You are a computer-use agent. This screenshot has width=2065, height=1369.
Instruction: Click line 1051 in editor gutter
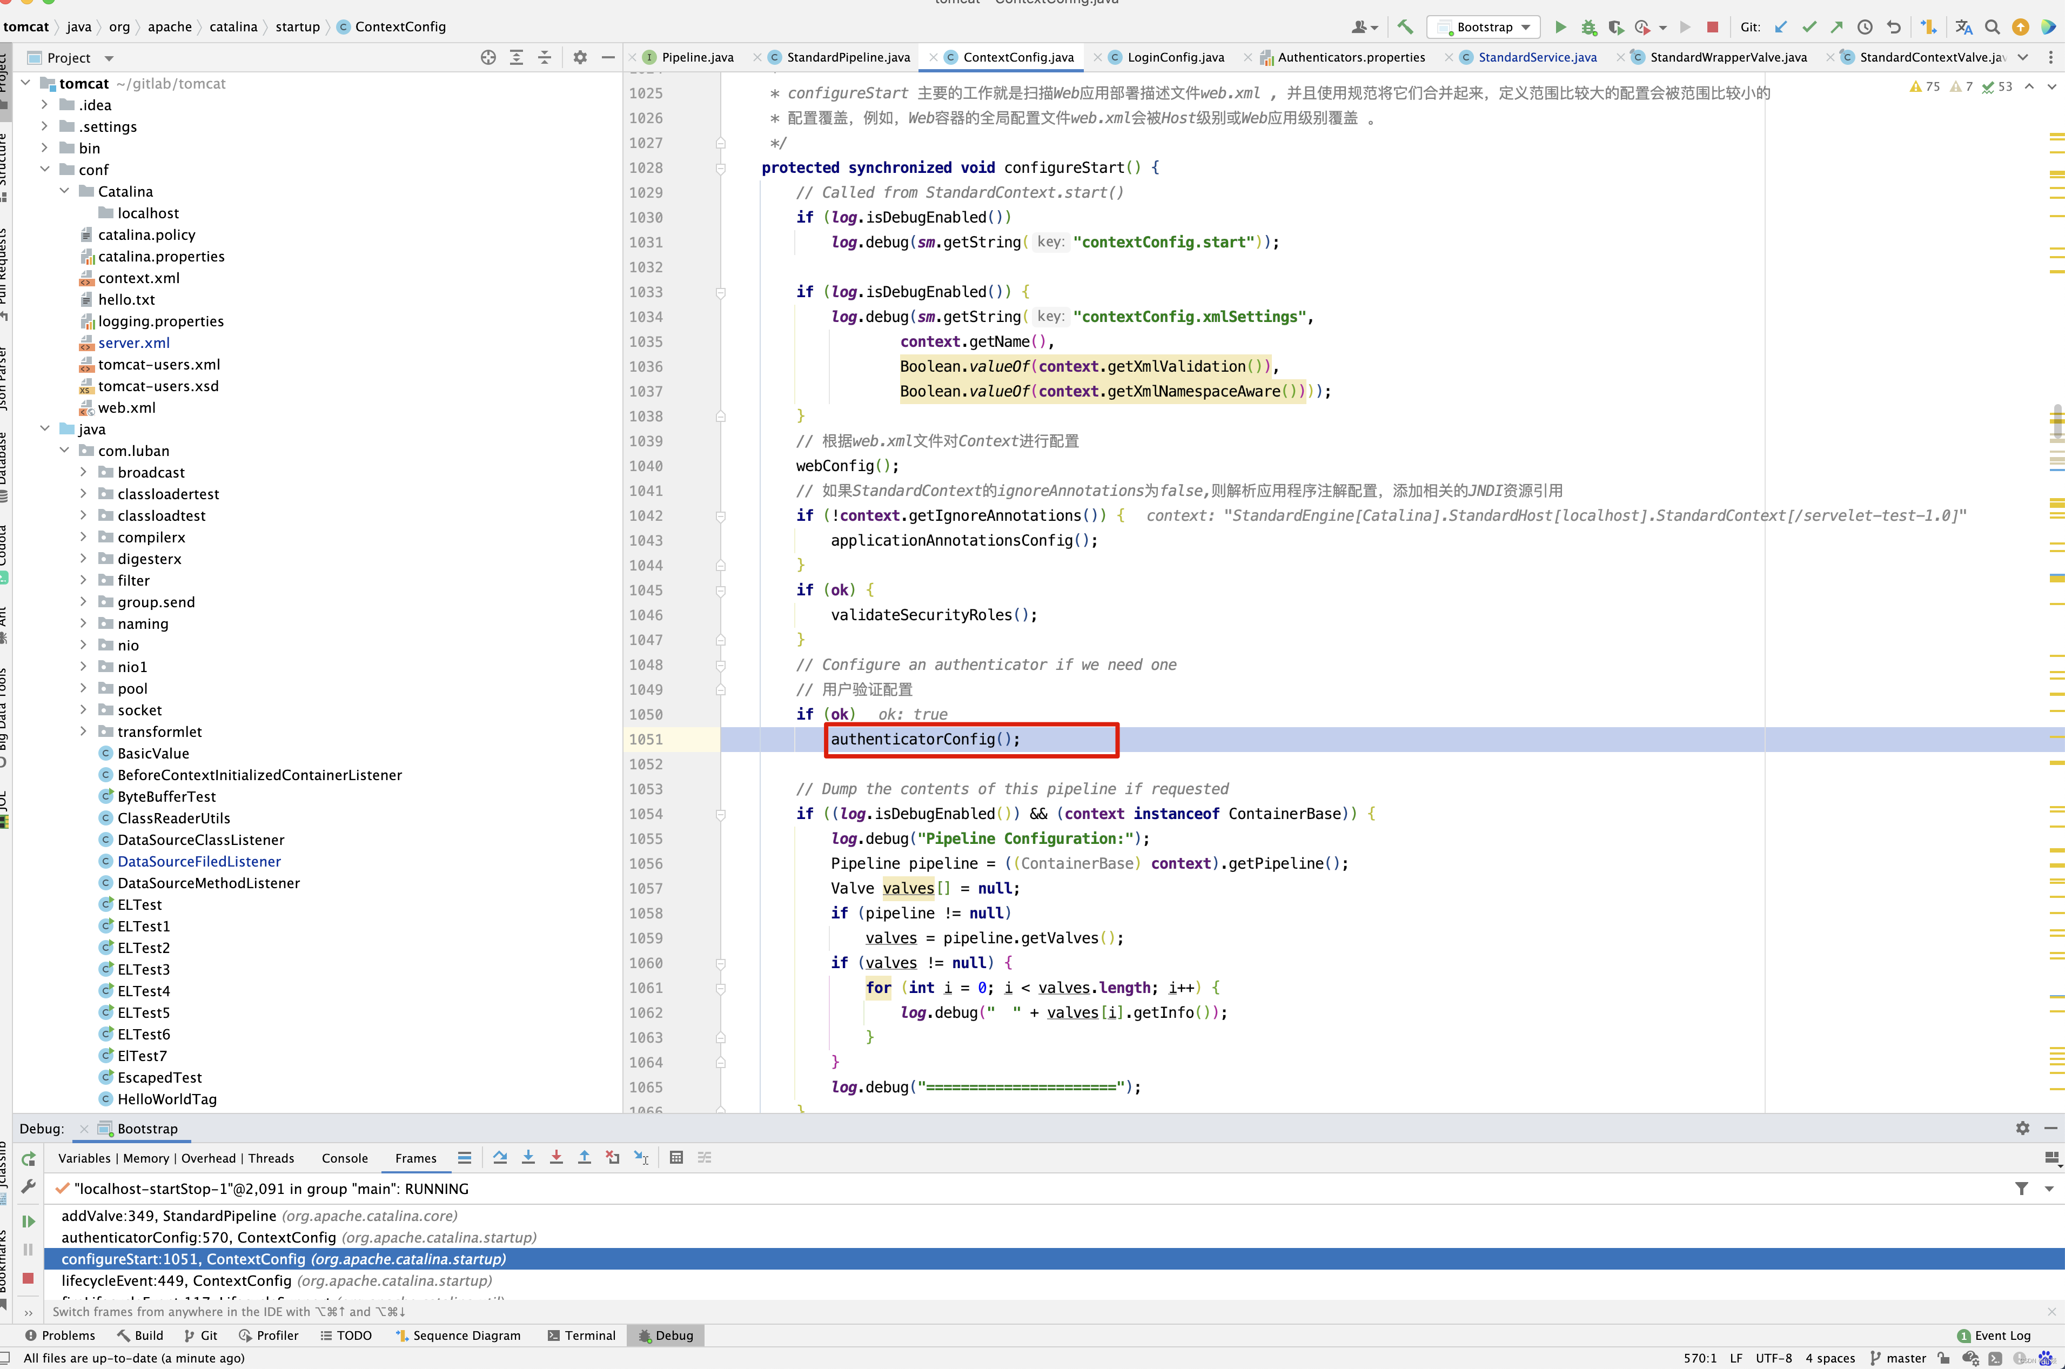tap(646, 739)
